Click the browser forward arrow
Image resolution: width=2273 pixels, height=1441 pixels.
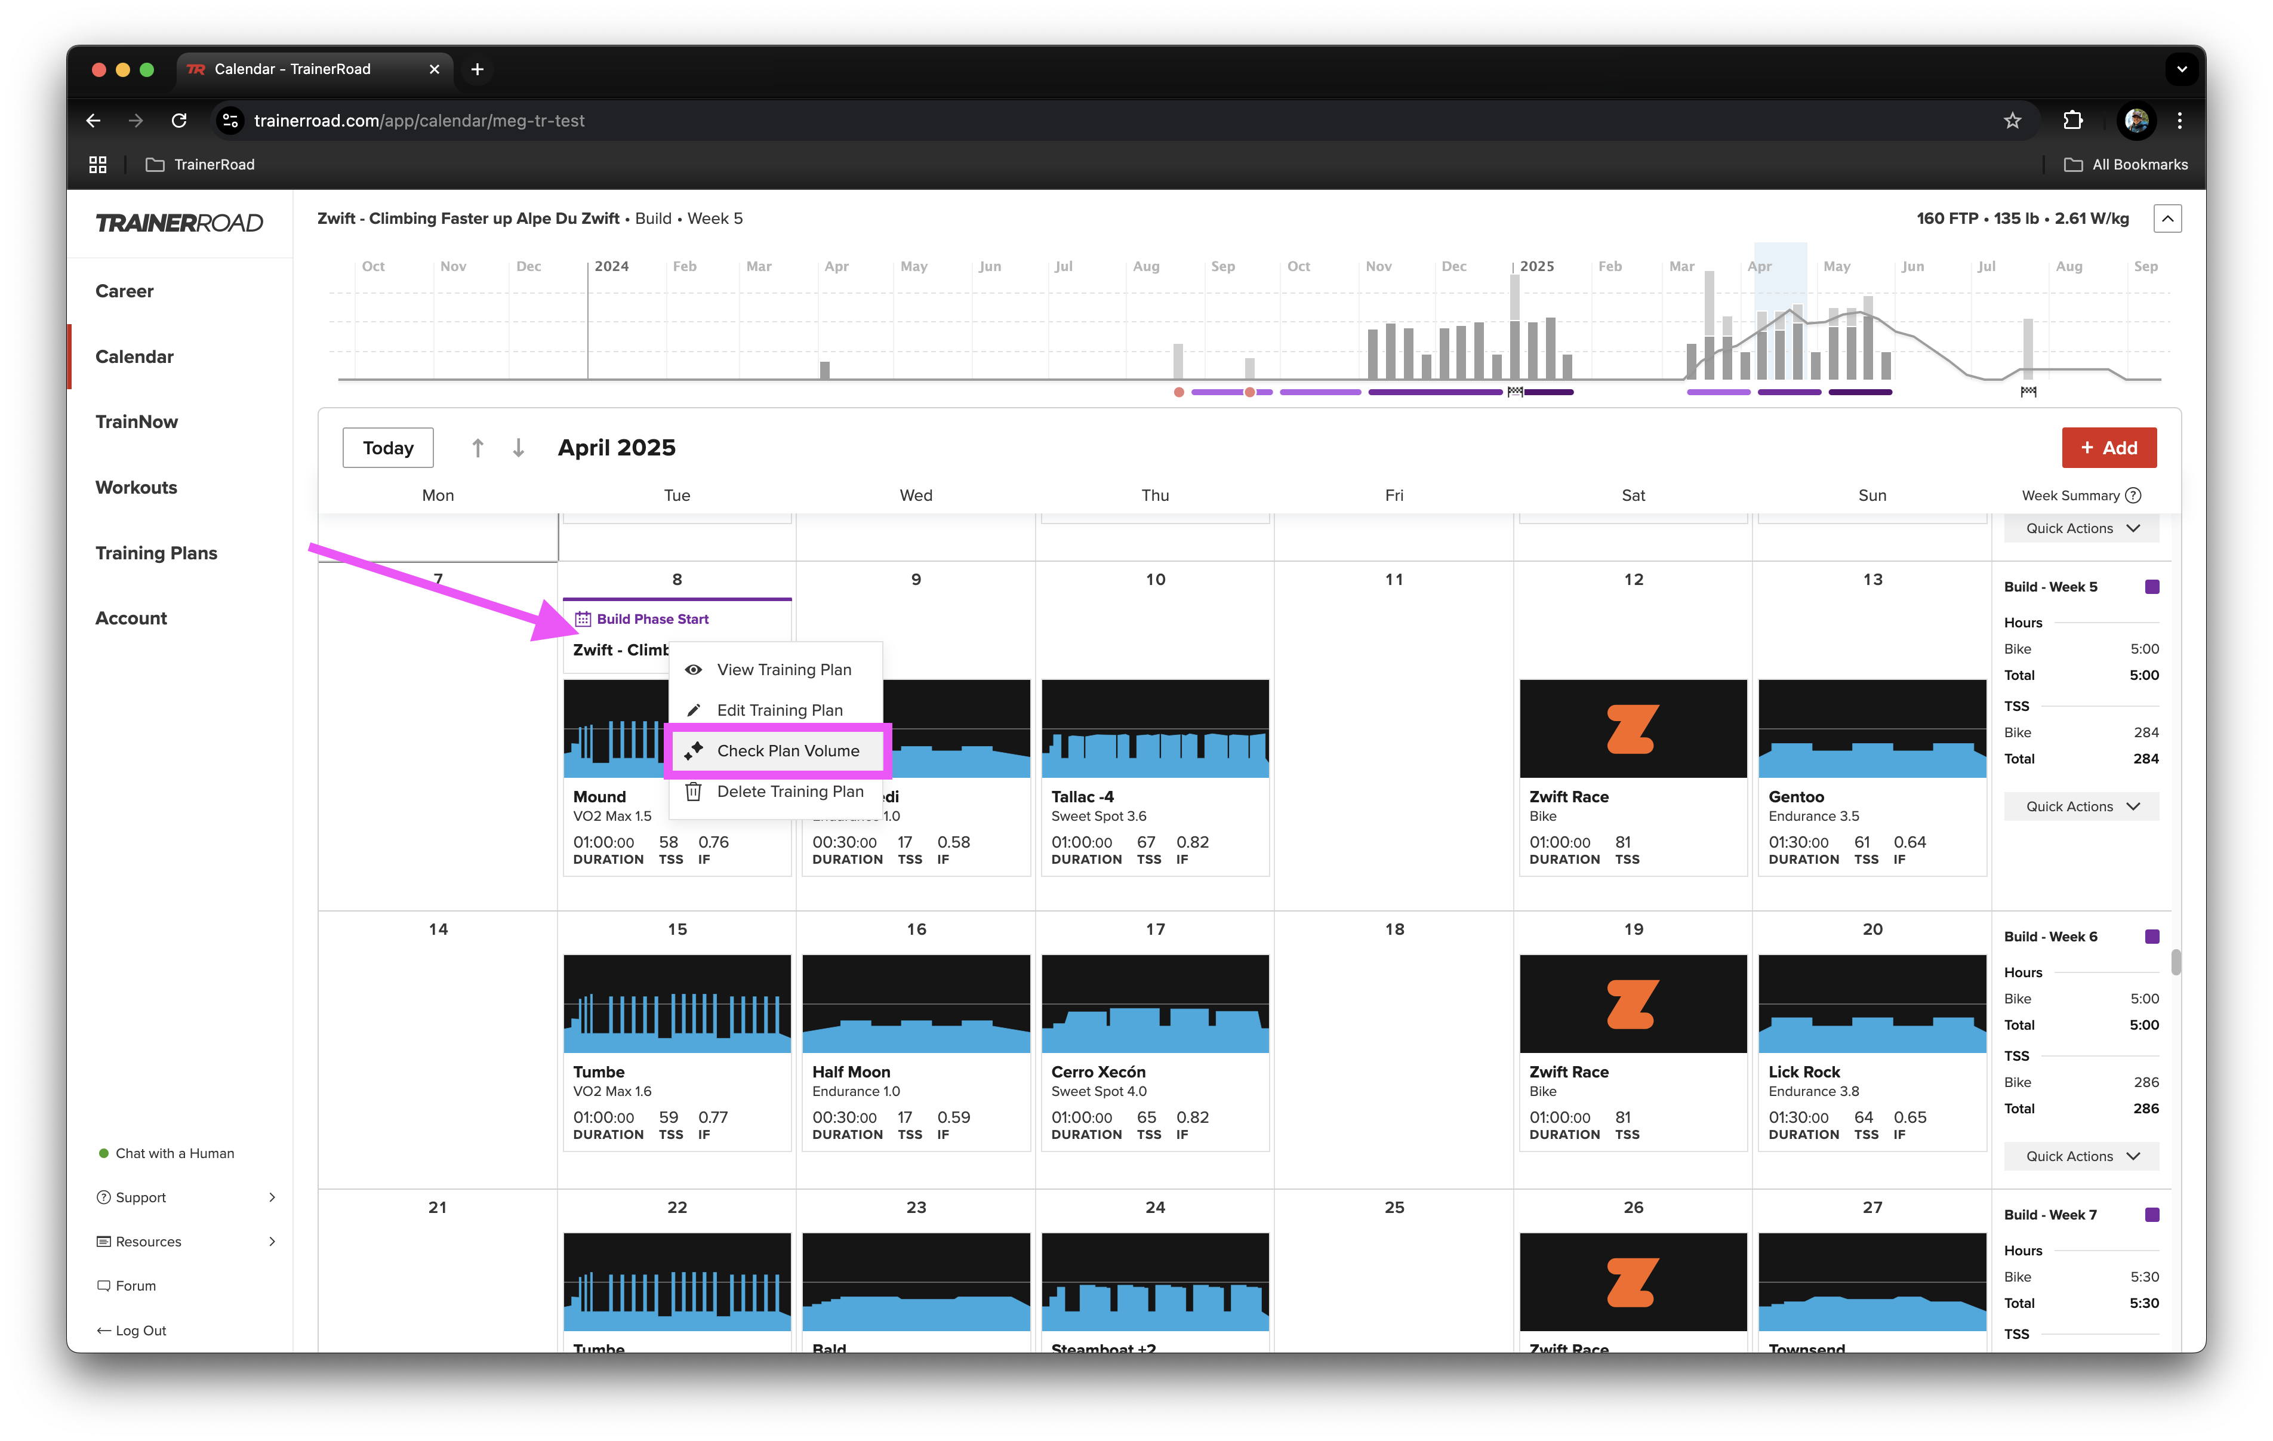coord(136,120)
